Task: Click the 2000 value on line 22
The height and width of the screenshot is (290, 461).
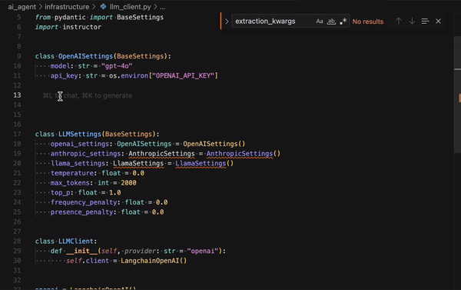Action: [x=128, y=182]
